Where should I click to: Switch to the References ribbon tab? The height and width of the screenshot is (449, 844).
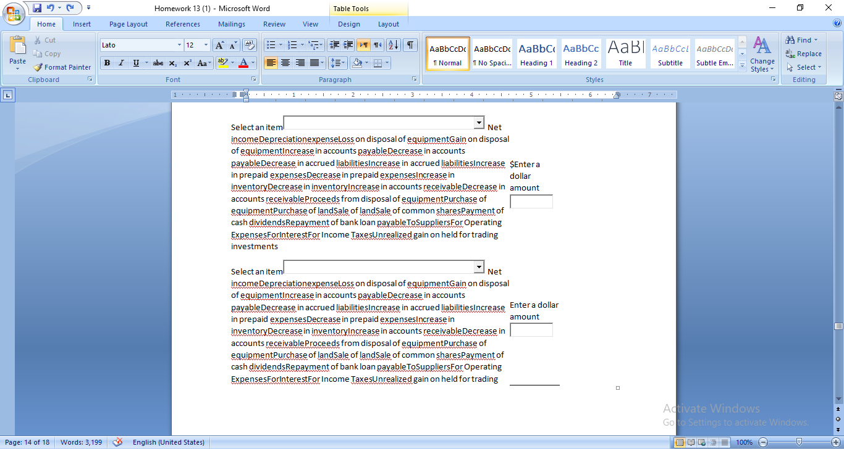coord(183,23)
